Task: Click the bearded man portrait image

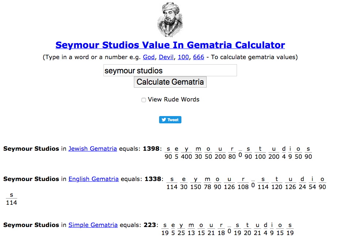Action: [170, 19]
